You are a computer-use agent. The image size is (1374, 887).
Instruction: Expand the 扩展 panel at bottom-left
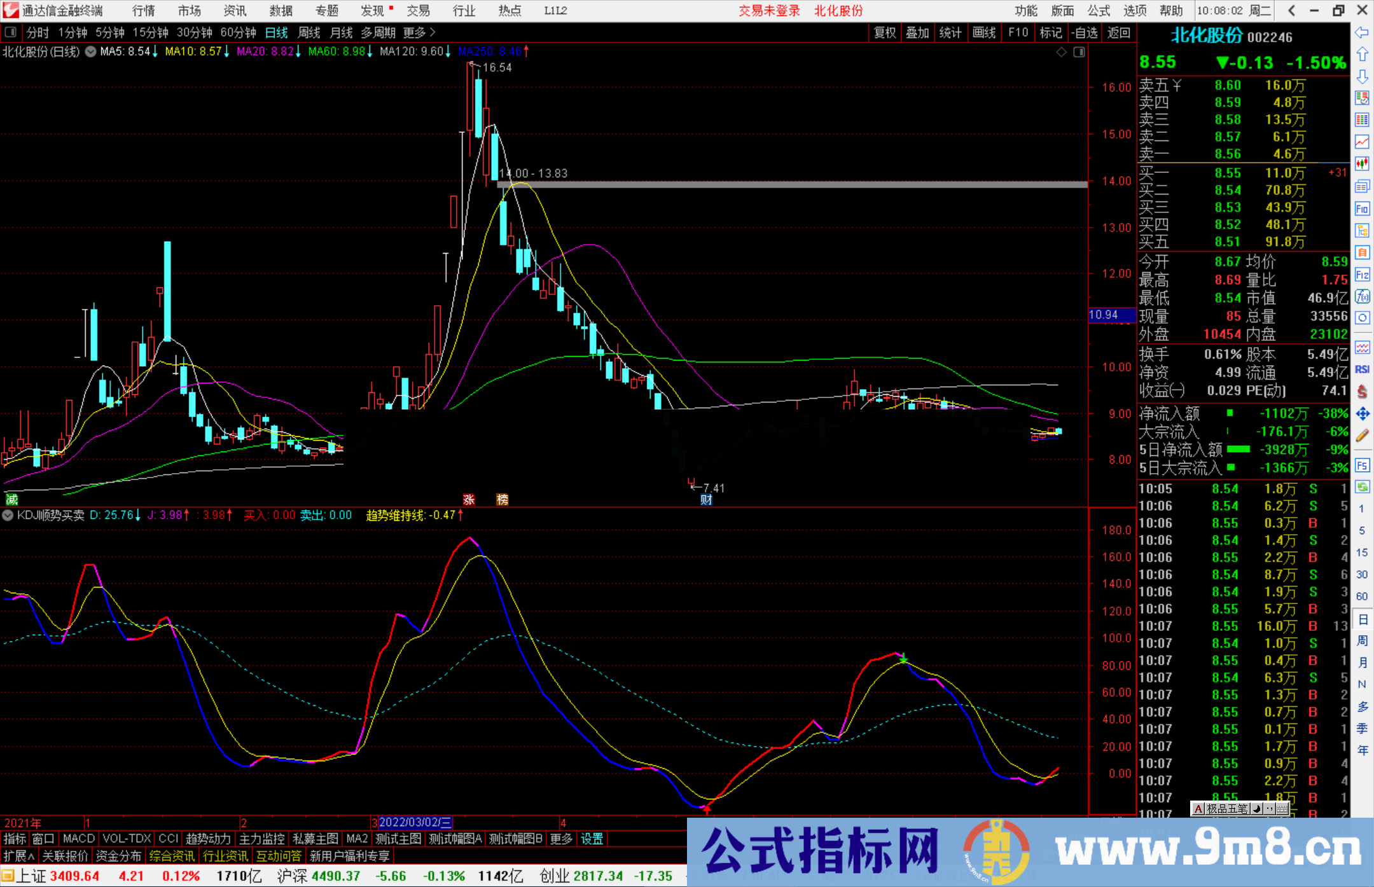(19, 856)
